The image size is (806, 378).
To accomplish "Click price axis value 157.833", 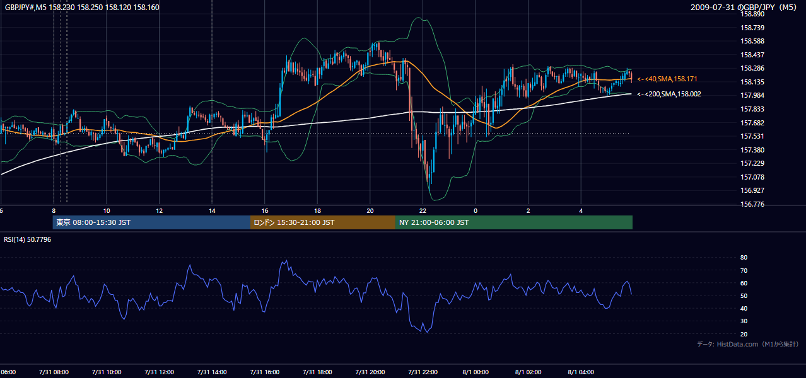I will (752, 109).
